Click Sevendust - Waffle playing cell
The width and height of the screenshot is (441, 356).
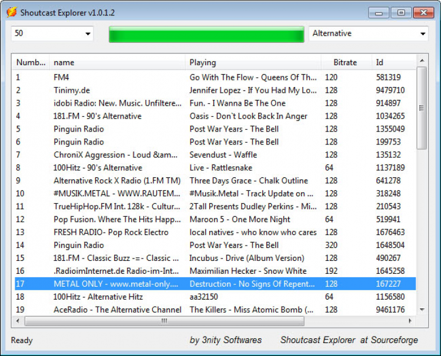pyautogui.click(x=223, y=155)
